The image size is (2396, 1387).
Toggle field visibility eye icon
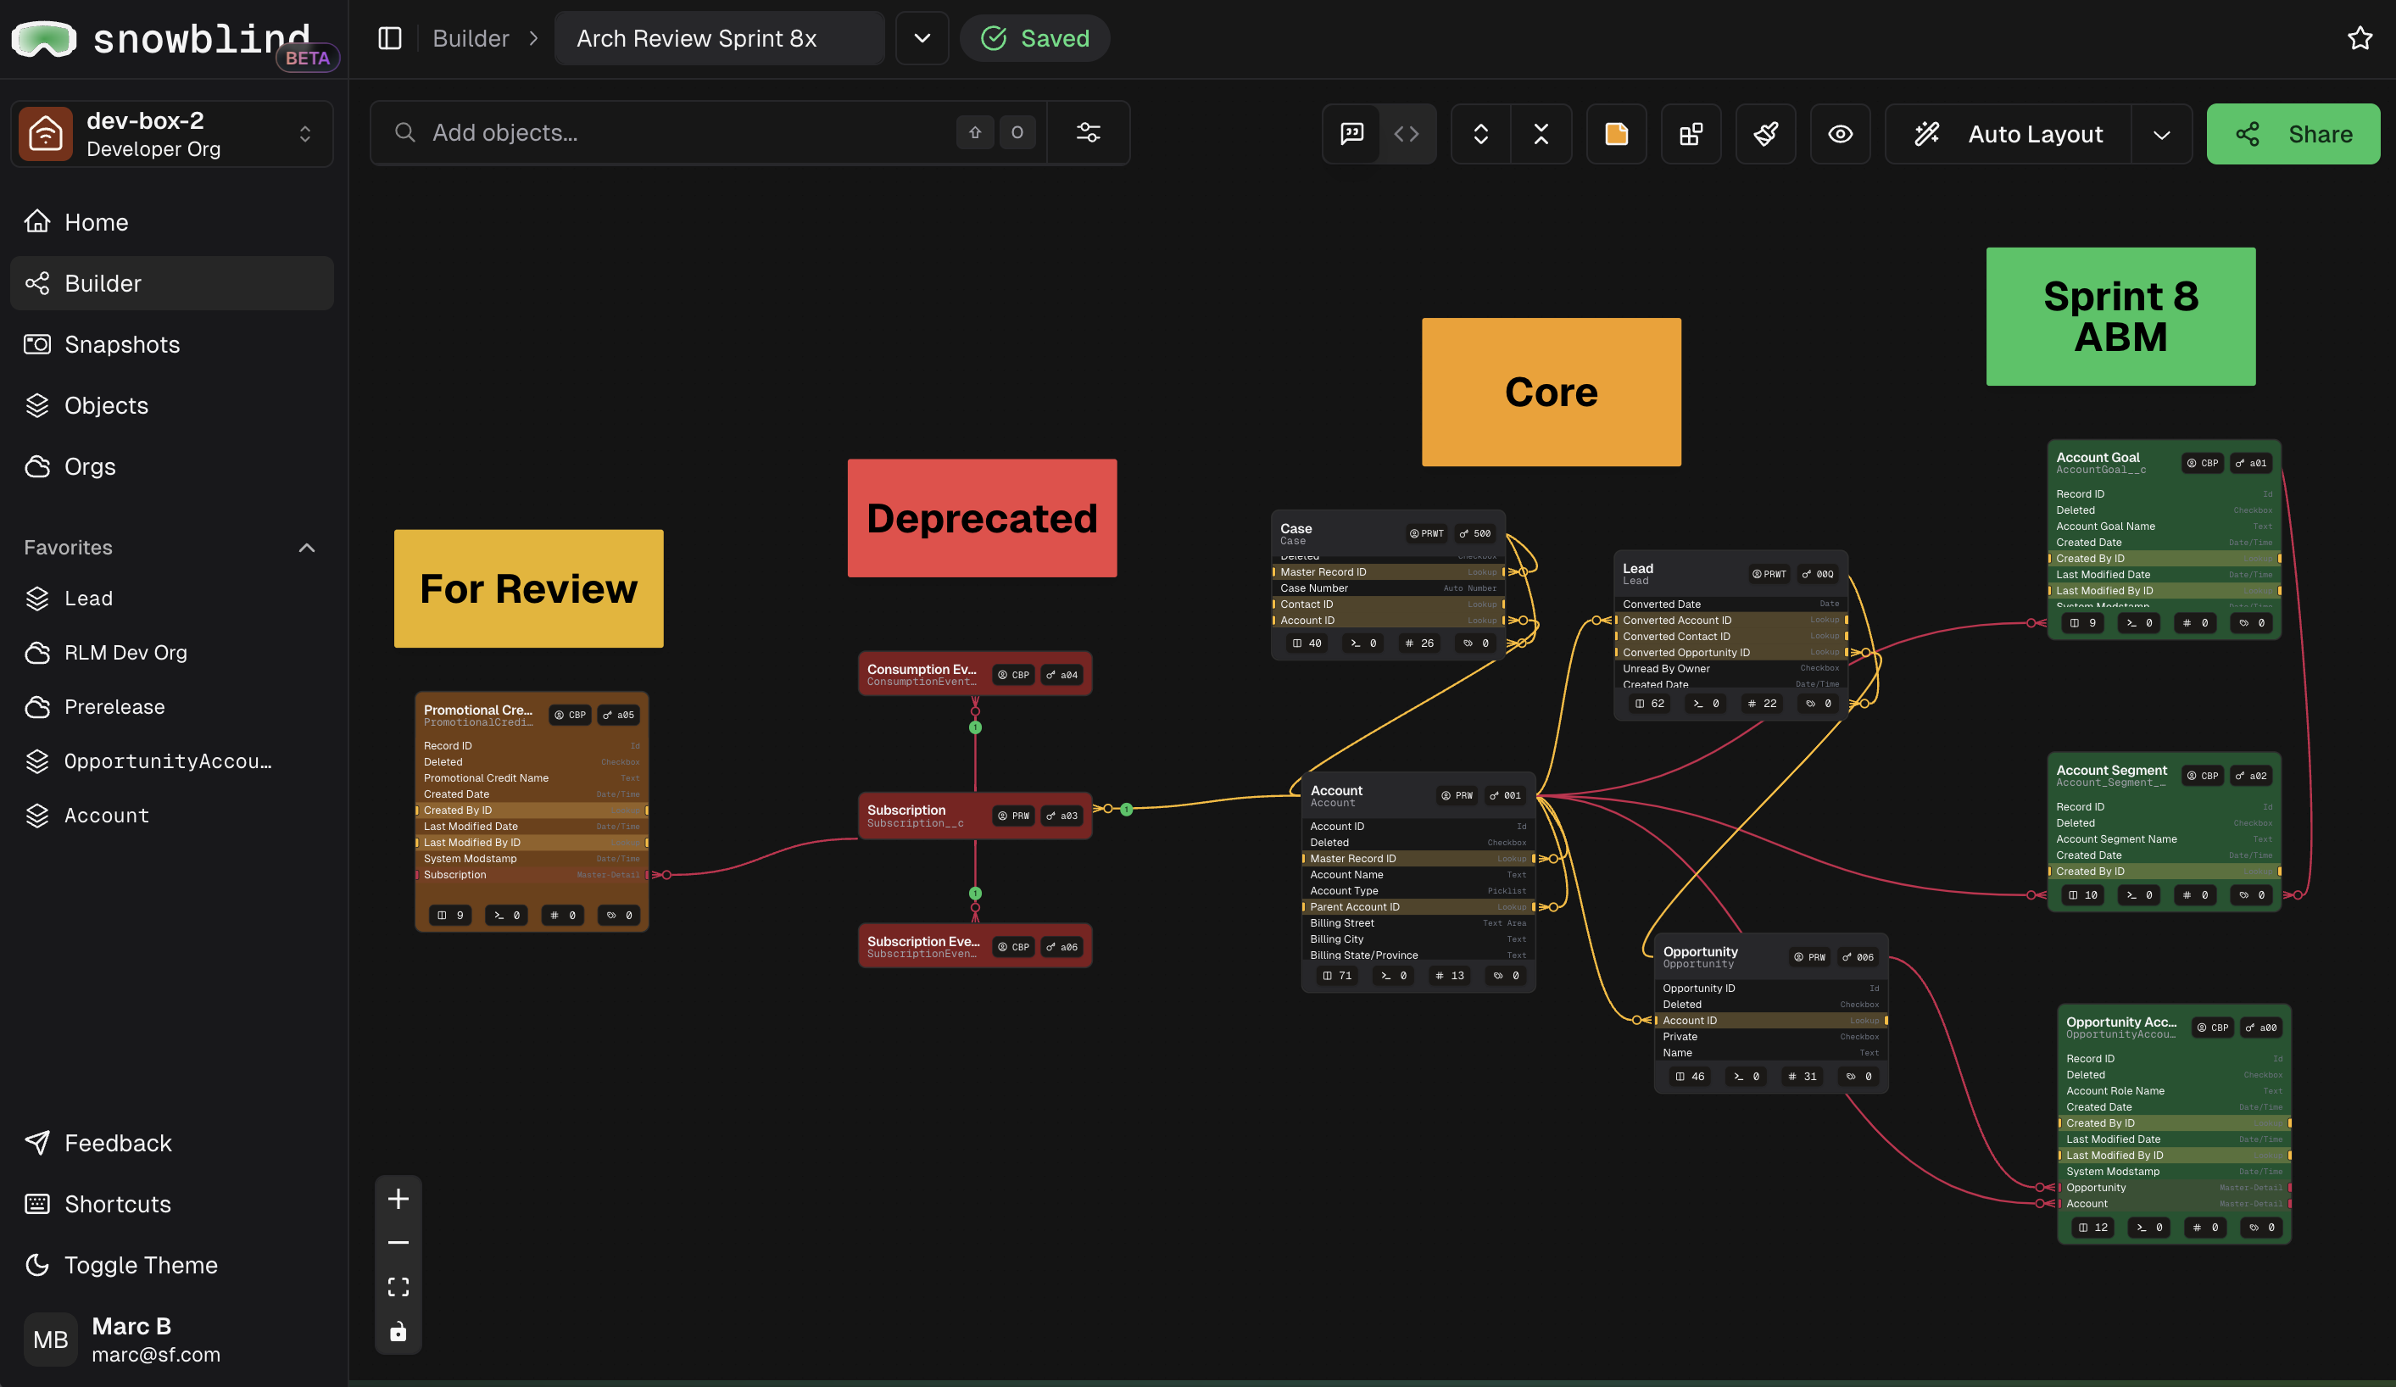coord(1840,134)
